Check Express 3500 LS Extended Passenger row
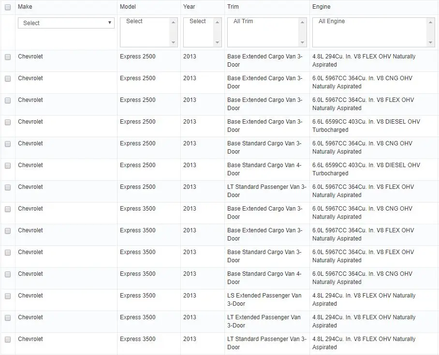 click(8, 296)
